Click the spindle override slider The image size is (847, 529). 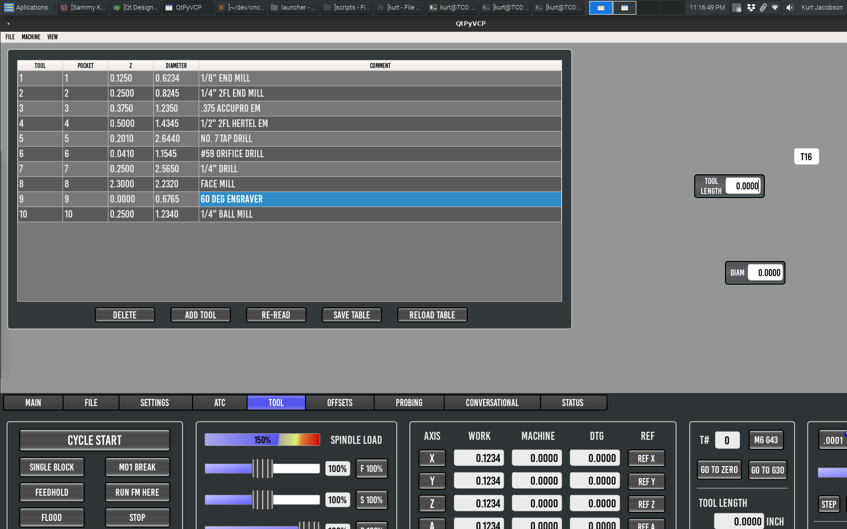pos(262,500)
